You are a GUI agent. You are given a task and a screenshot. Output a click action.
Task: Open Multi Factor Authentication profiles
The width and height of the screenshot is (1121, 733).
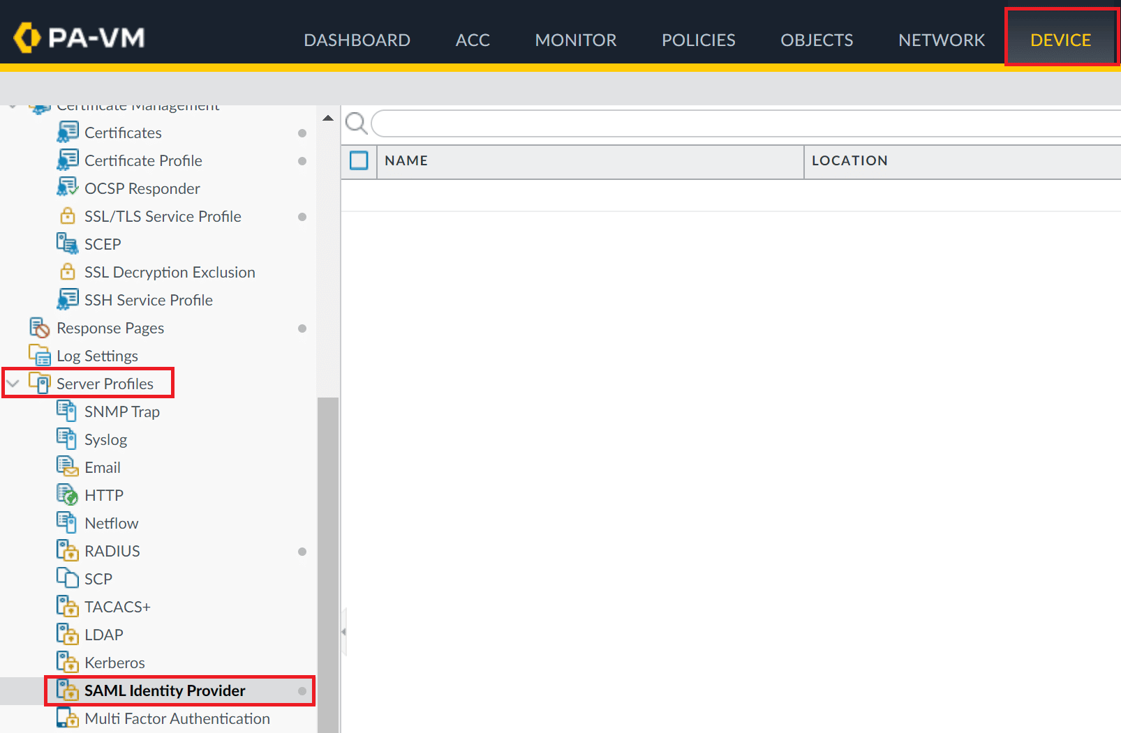pos(177,718)
